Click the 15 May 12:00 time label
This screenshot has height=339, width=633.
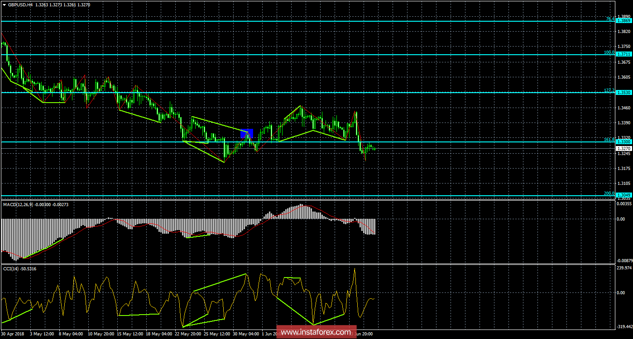[x=129, y=334]
